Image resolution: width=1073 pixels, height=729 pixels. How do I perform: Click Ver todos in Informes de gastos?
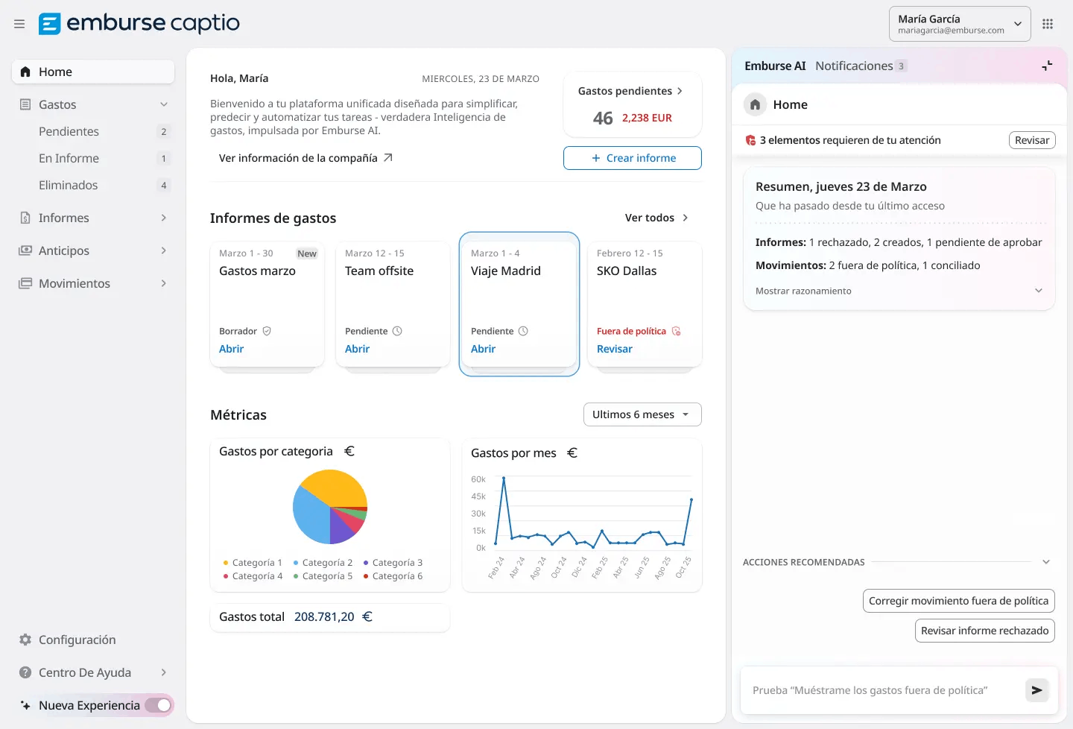click(x=656, y=218)
